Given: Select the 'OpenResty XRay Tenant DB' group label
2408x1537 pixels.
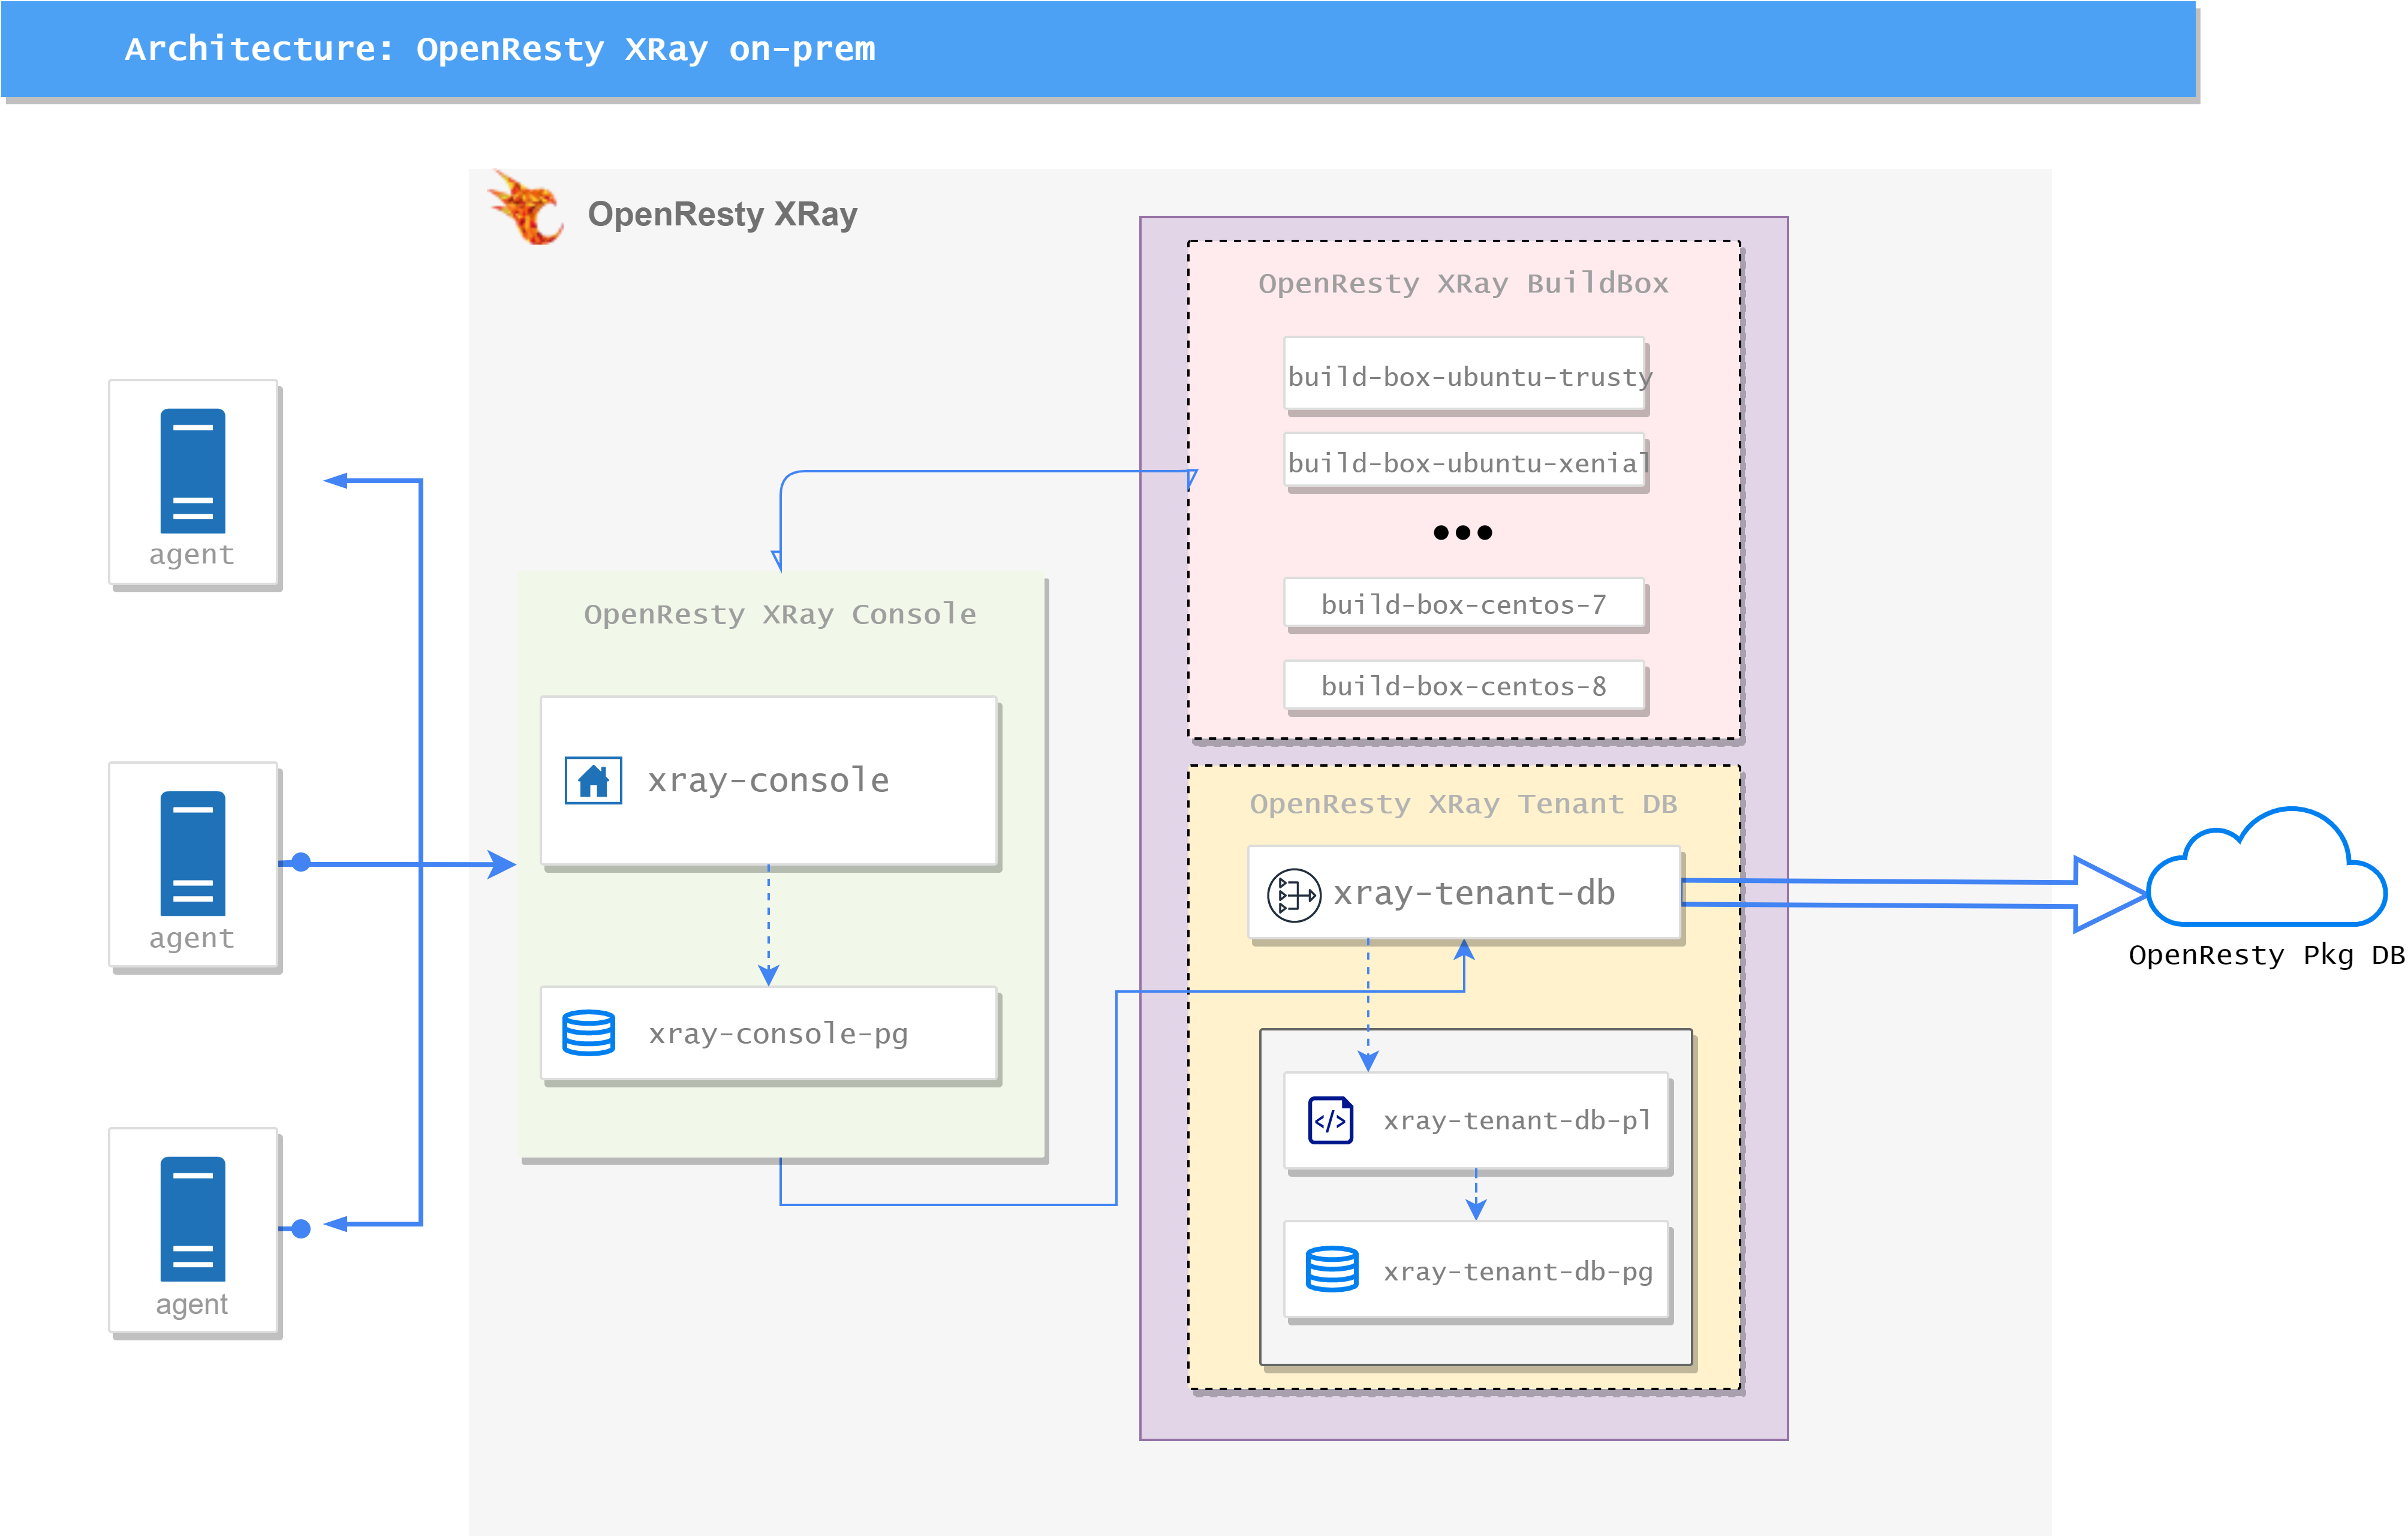Looking at the screenshot, I should point(1463,804).
